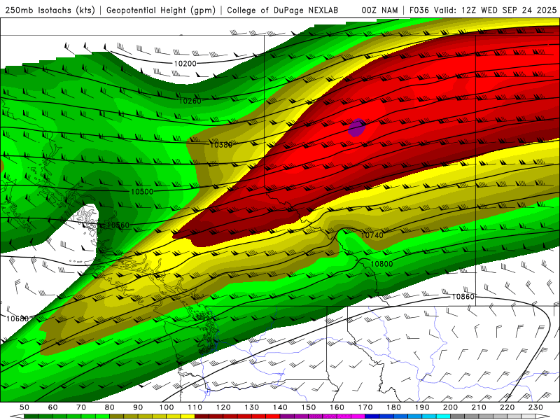
Task: Click the 'Geopotential Height (gpm)' title text
Action: pyautogui.click(x=161, y=10)
